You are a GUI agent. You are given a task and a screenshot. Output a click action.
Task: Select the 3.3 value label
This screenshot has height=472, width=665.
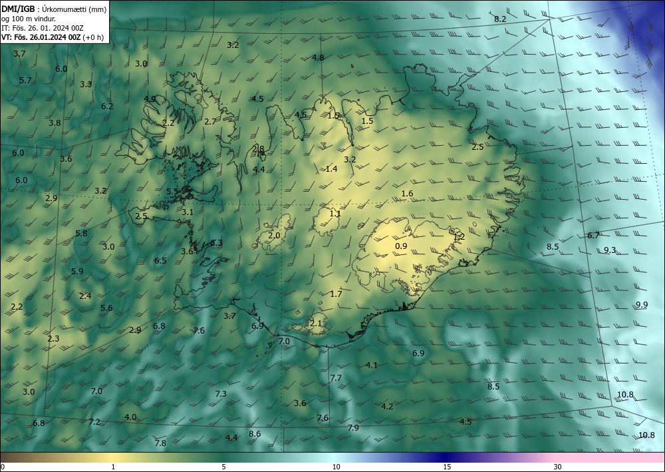(86, 84)
